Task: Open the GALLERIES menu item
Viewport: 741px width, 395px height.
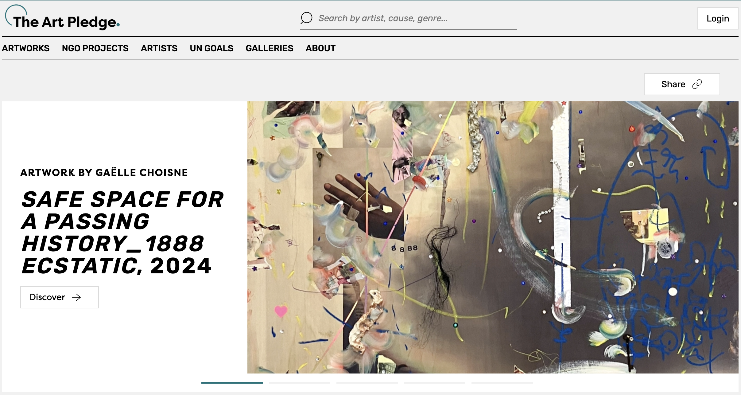Action: click(x=270, y=48)
